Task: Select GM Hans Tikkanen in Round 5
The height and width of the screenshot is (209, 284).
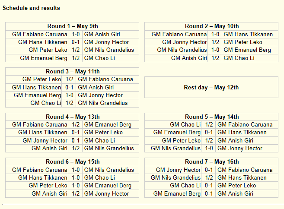Action: point(242,133)
